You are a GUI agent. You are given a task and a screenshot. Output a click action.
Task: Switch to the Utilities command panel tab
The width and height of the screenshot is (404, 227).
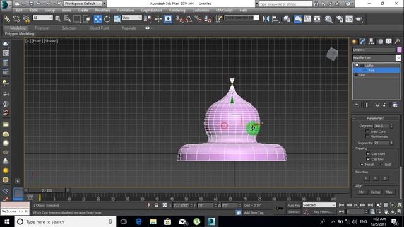397,42
